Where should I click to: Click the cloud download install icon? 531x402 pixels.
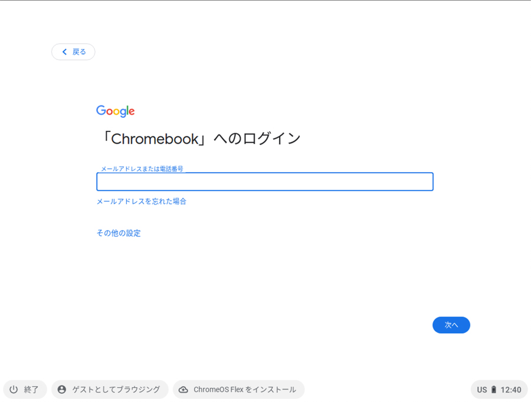(183, 390)
